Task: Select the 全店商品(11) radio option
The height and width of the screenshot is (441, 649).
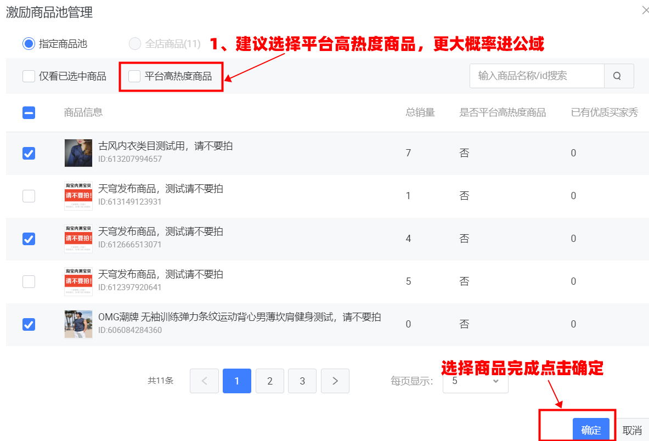Action: click(x=135, y=44)
